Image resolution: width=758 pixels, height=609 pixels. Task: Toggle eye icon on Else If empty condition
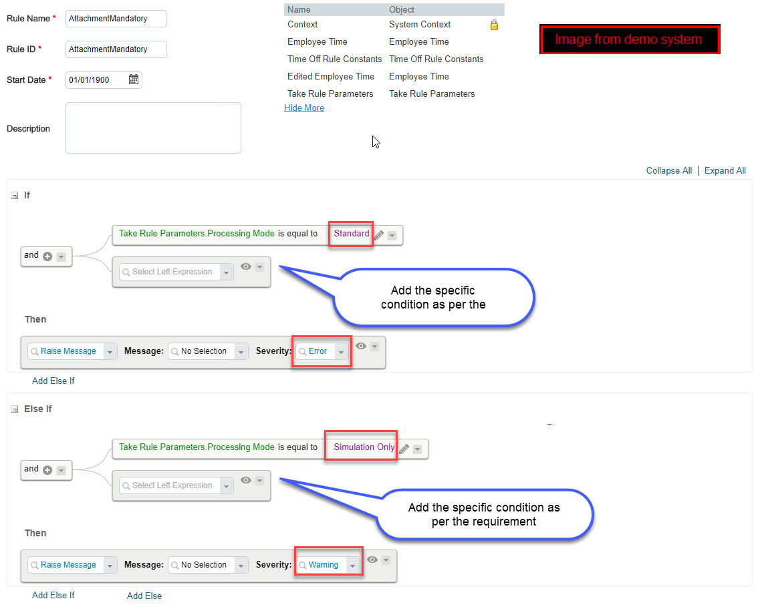coord(246,480)
